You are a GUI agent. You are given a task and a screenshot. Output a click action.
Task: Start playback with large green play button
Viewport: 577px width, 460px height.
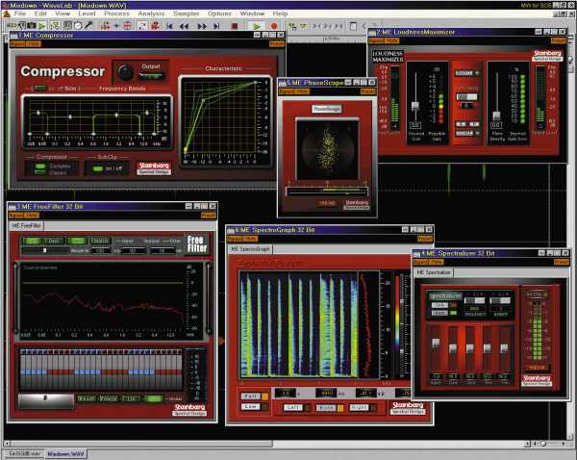tap(257, 26)
